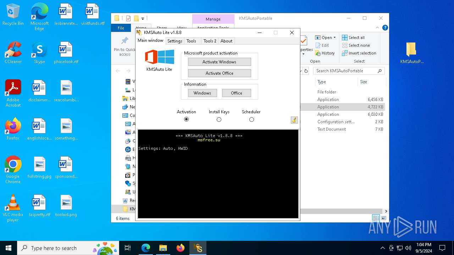The height and width of the screenshot is (255, 454).
Task: Open CCleaner desktop shortcut
Action: coord(13,53)
